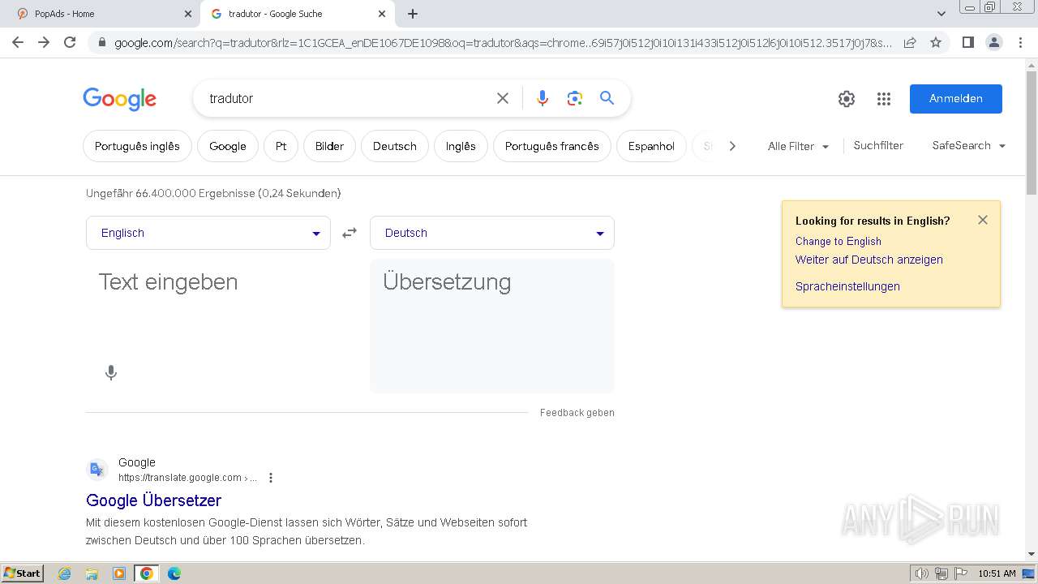Show more filter chips with the arrow
Image resolution: width=1038 pixels, height=584 pixels.
pos(732,146)
